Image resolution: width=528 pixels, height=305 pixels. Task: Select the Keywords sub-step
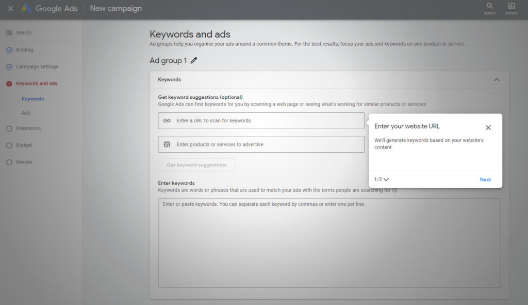pyautogui.click(x=32, y=99)
